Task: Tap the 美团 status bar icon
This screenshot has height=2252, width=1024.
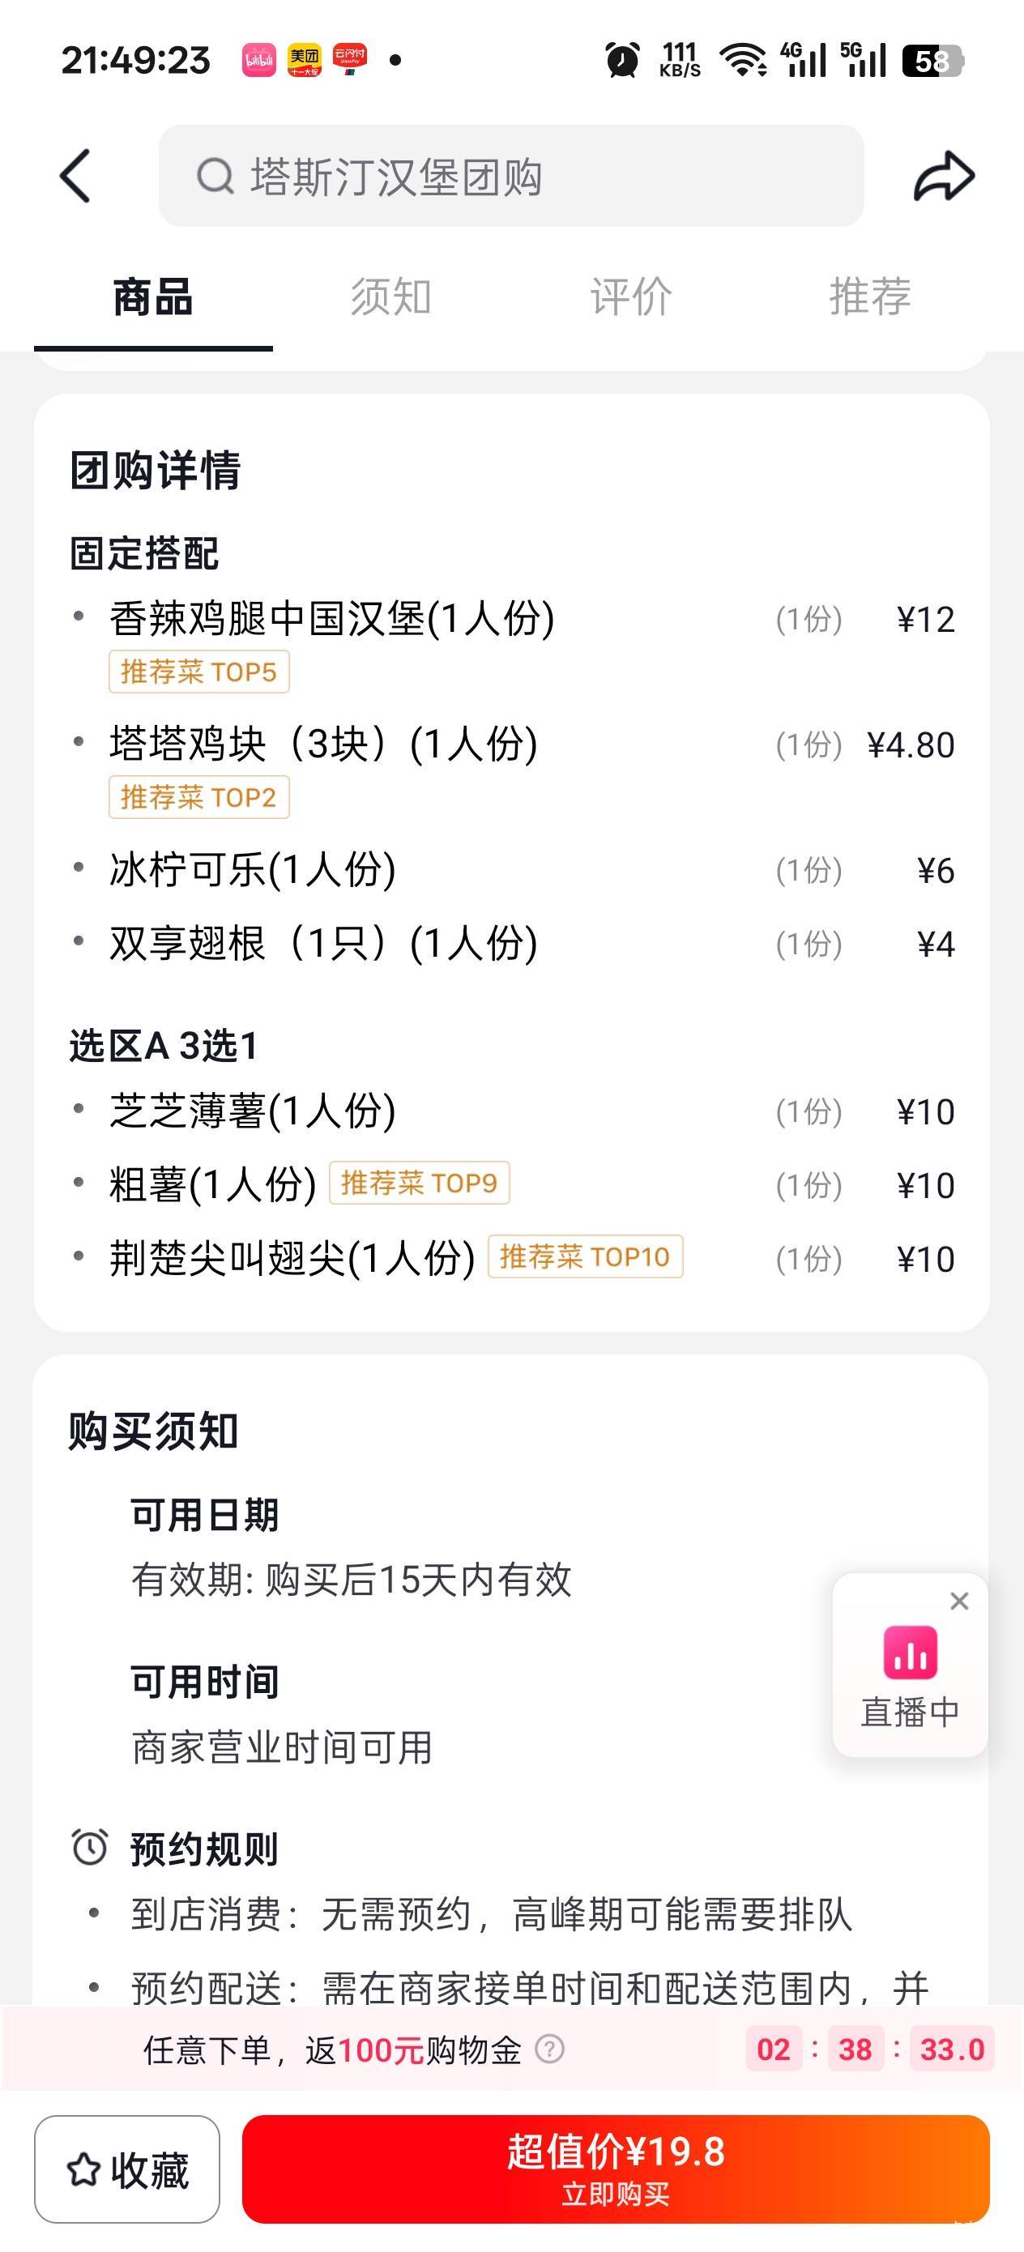Action: [x=305, y=60]
